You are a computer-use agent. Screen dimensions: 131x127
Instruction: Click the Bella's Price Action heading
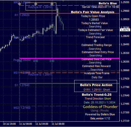[96, 85]
